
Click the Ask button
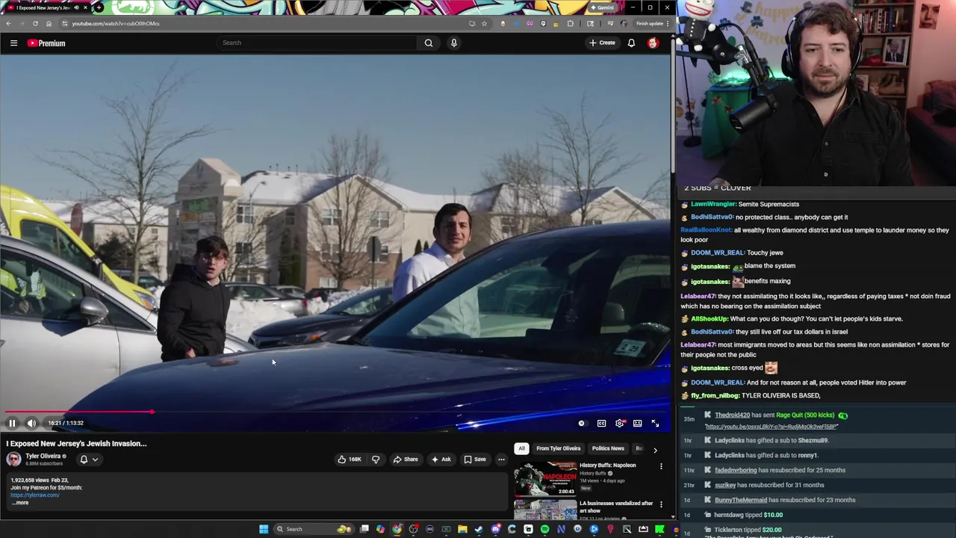pyautogui.click(x=441, y=460)
